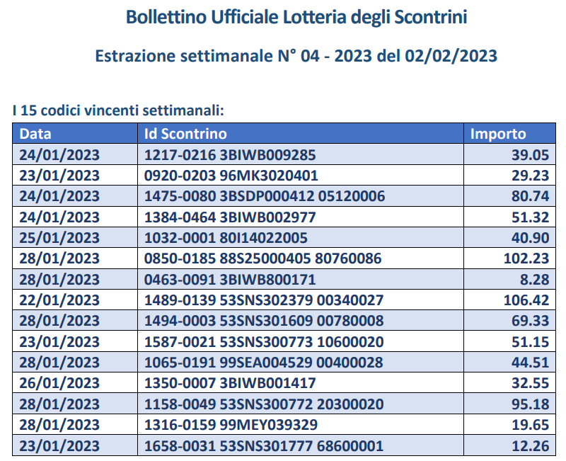The height and width of the screenshot is (461, 566).
Task: Click the amount 102.23 cell
Action: [526, 258]
